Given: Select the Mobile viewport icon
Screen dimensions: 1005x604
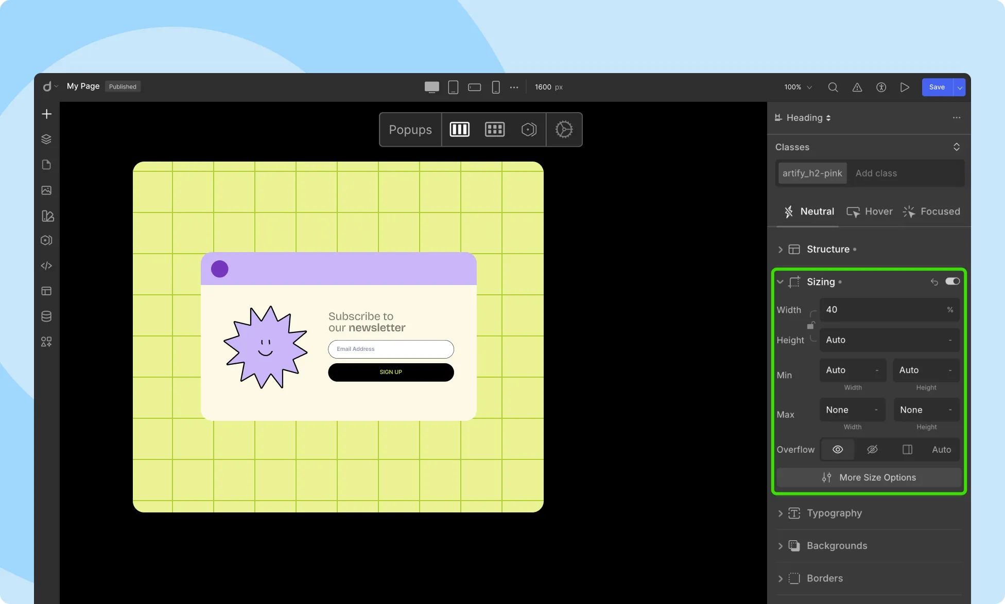Looking at the screenshot, I should point(496,87).
